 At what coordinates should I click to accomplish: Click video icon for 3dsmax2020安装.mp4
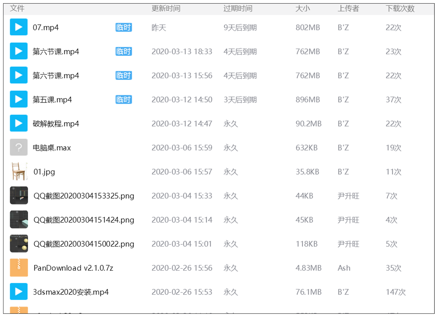[18, 292]
